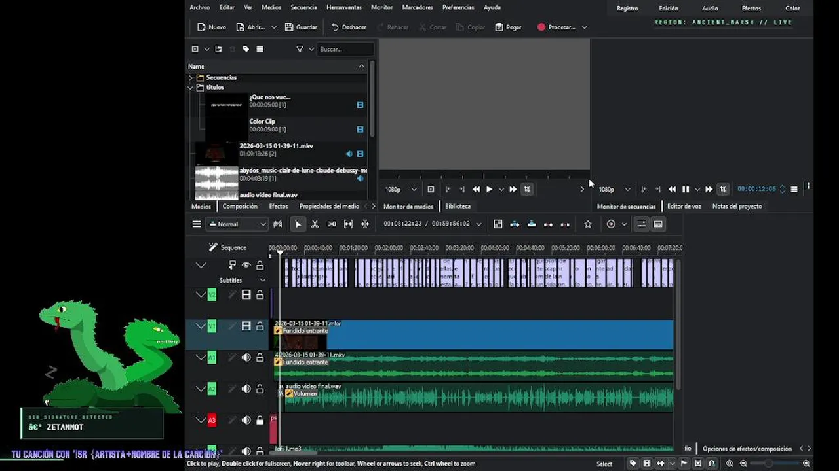Pause playback in the project monitor
839x471 pixels.
click(686, 189)
